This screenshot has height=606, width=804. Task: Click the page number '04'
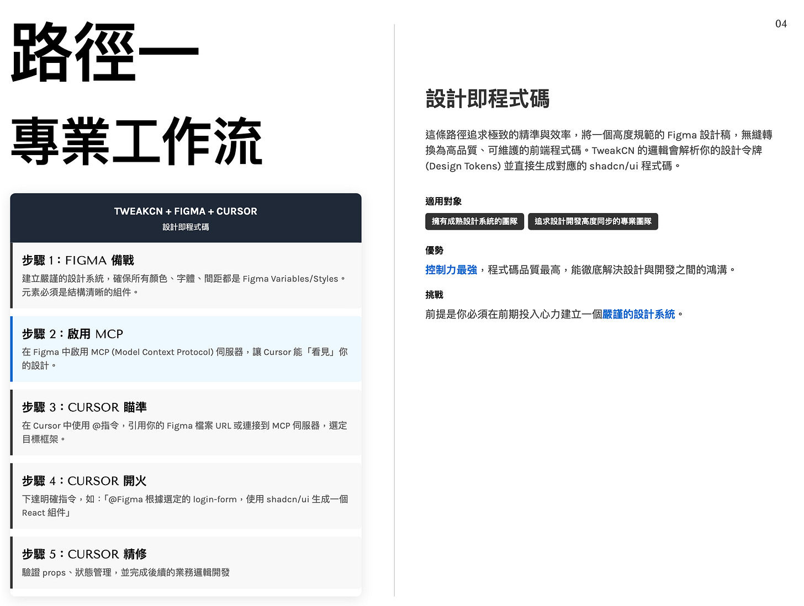click(x=781, y=24)
